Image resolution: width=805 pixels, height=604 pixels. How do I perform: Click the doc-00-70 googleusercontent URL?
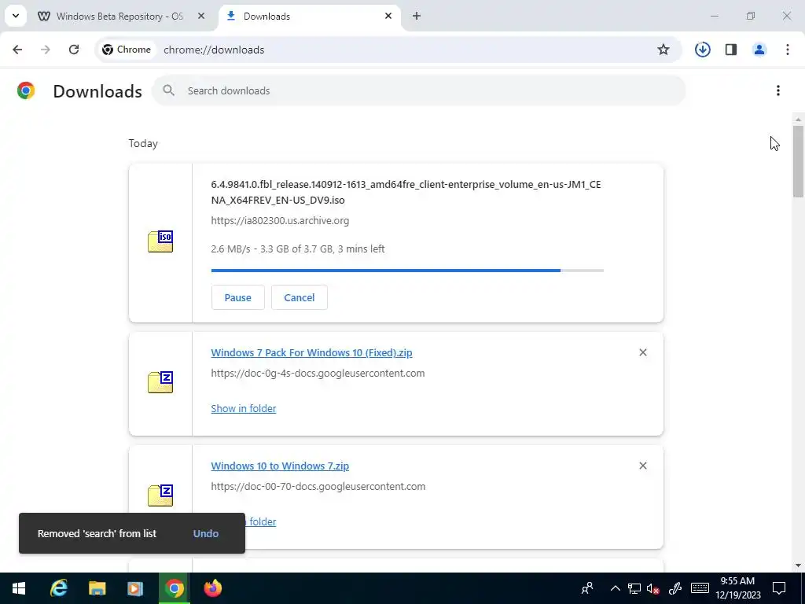[x=318, y=486]
